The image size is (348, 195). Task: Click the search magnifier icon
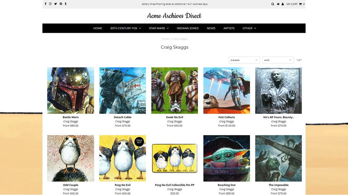click(273, 4)
